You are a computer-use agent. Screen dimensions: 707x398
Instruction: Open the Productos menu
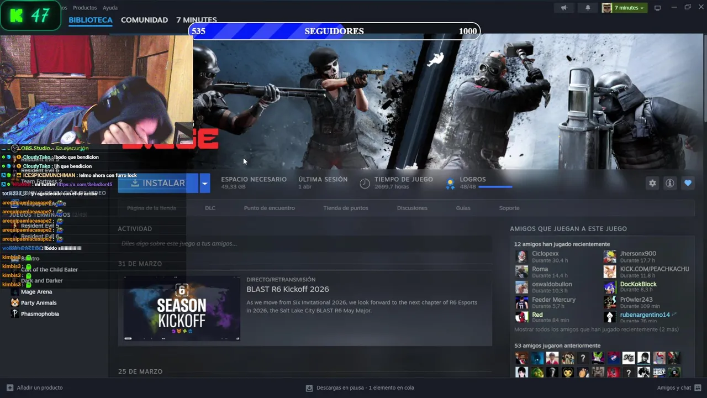pos(85,8)
